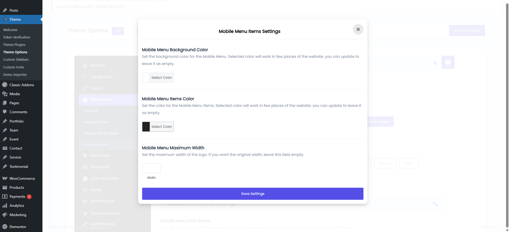Open the background color white swatch
The image size is (509, 232).
pyautogui.click(x=146, y=78)
